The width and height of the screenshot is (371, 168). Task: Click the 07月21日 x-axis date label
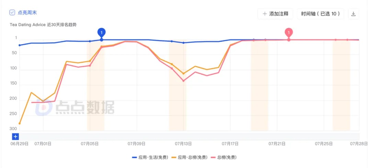click(x=277, y=144)
